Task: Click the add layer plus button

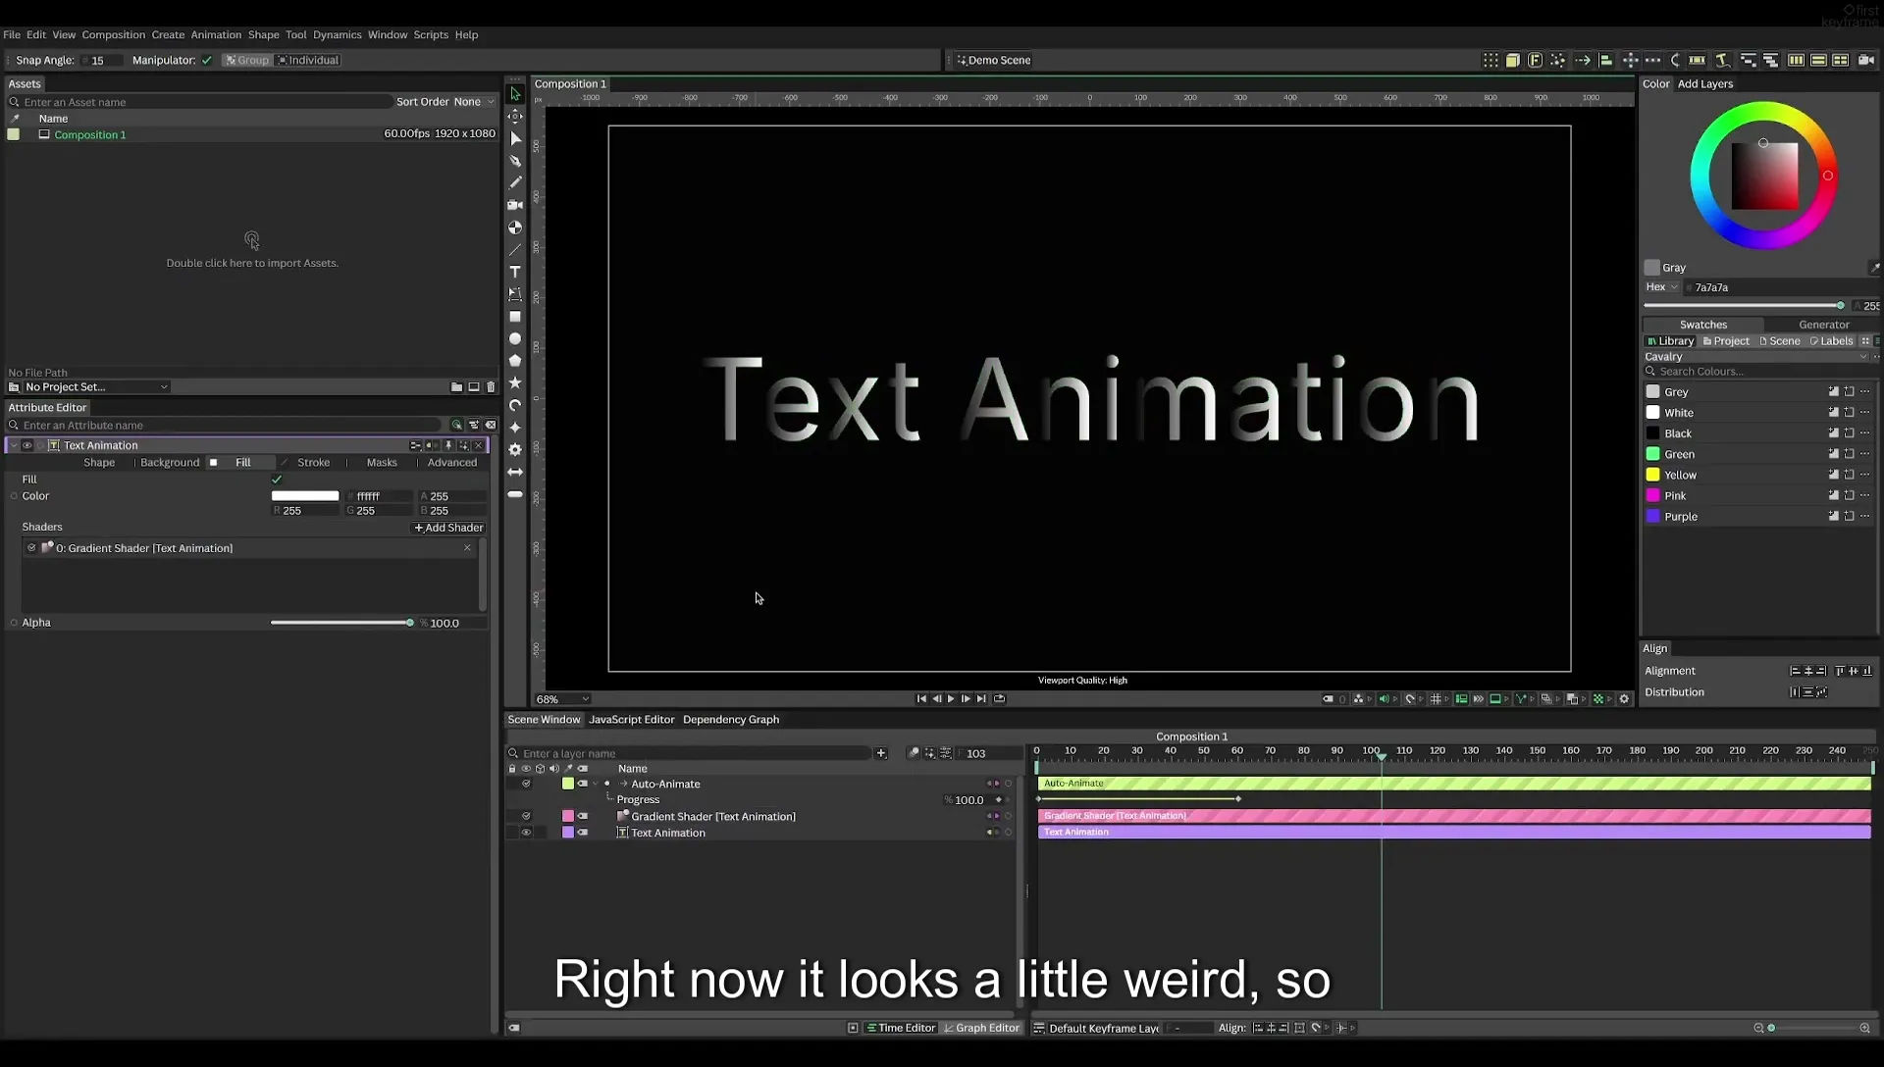Action: 881,753
